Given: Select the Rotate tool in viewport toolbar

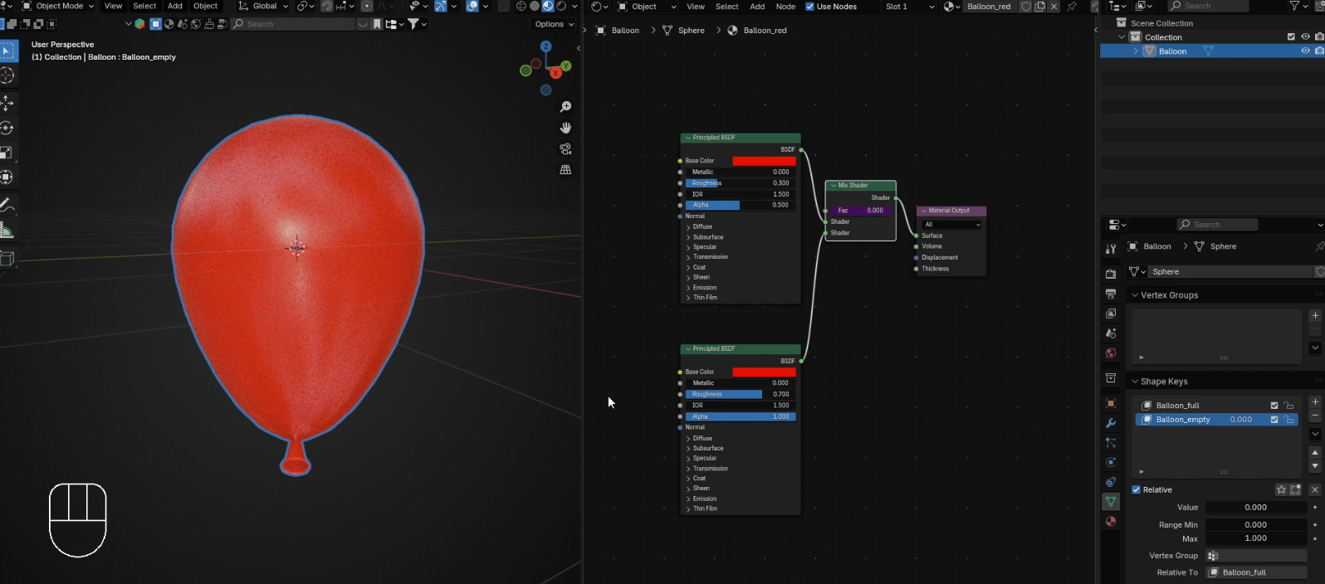Looking at the screenshot, I should tap(7, 128).
